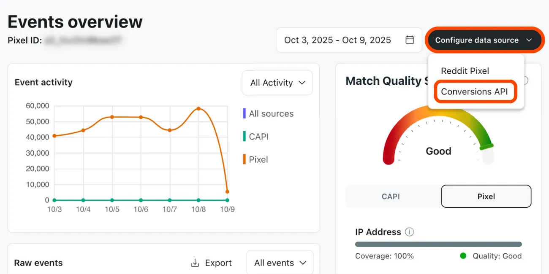Screen dimensions: 549x274
Task: Click the IP Address coverage bar
Action: point(438,244)
